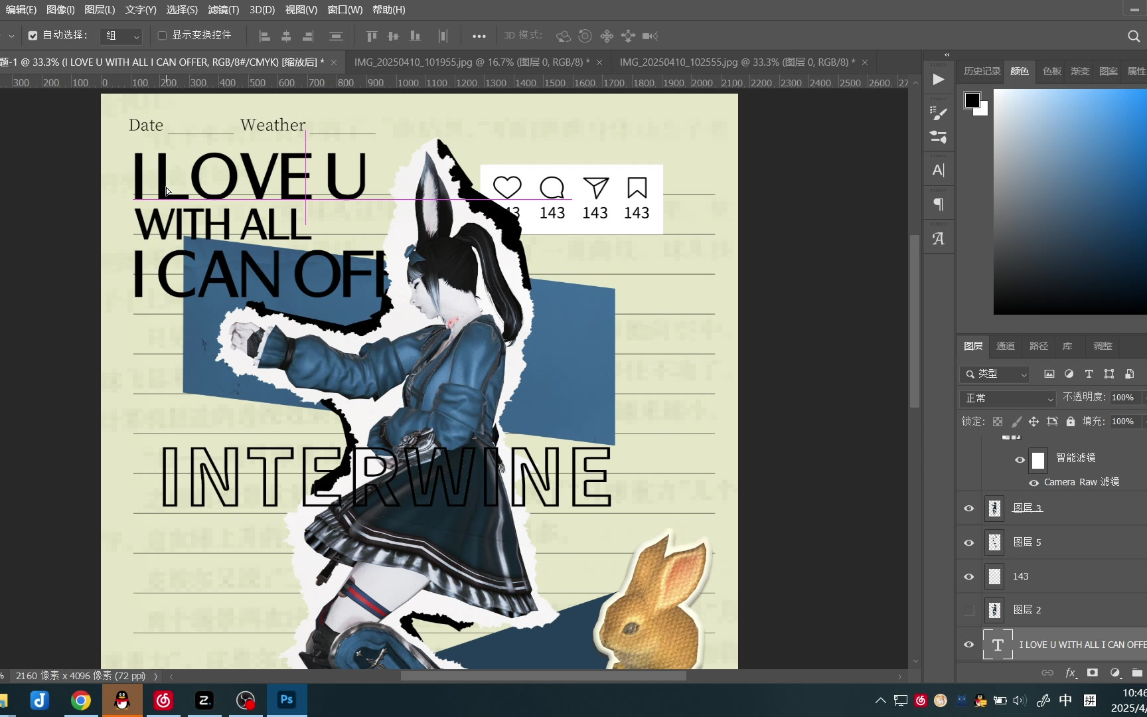The width and height of the screenshot is (1147, 717).
Task: Expand the tool preset picker arrow
Action: [11, 36]
